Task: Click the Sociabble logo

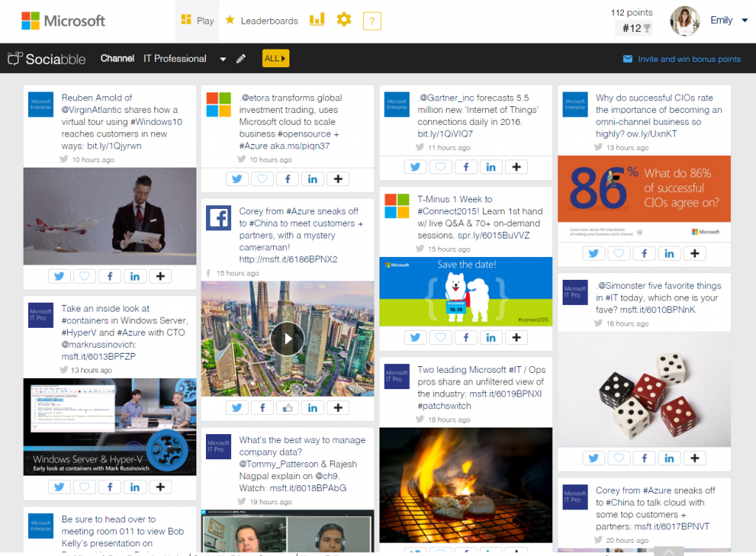Action: pos(47,59)
